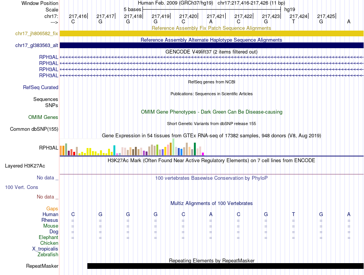Viewport: 364px width, 275px height.
Task: Select the yellow fix patch alignment bar
Action: [212, 33]
